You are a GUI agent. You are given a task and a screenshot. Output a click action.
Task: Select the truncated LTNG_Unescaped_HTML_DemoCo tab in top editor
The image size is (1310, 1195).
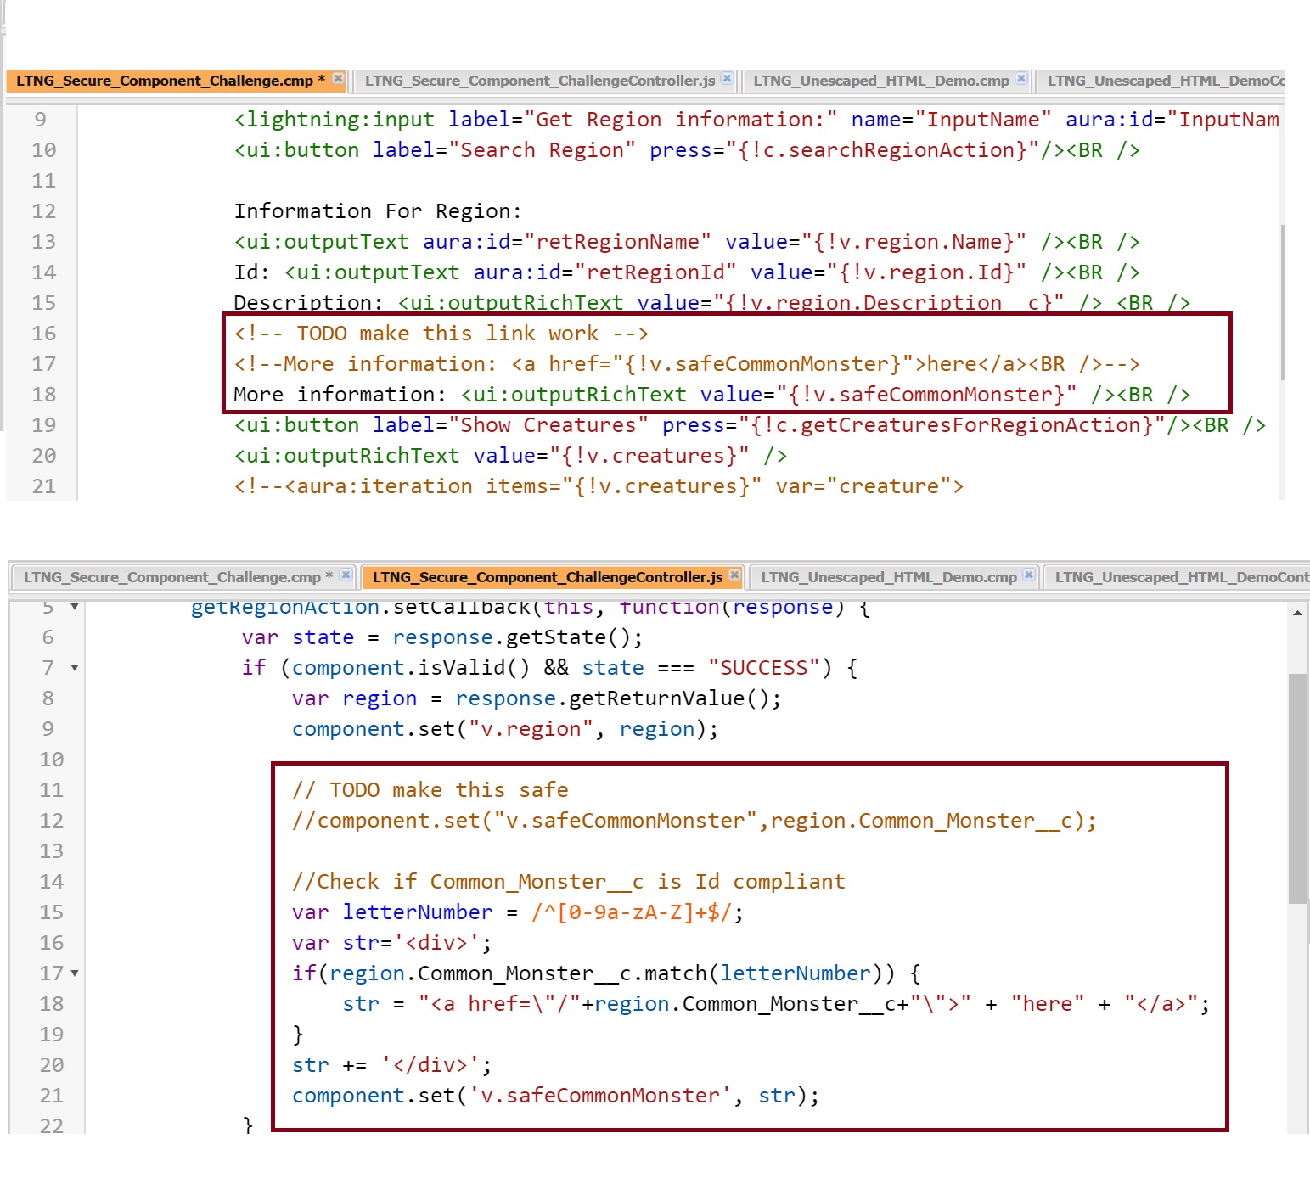pyautogui.click(x=1165, y=81)
